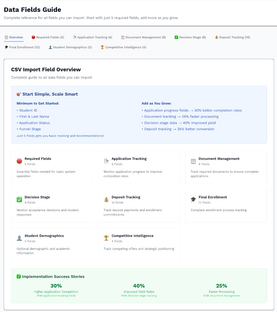The image size is (277, 312).
Task: Click the graduation cap icon on Final Enrollment card
Action: coord(193,200)
